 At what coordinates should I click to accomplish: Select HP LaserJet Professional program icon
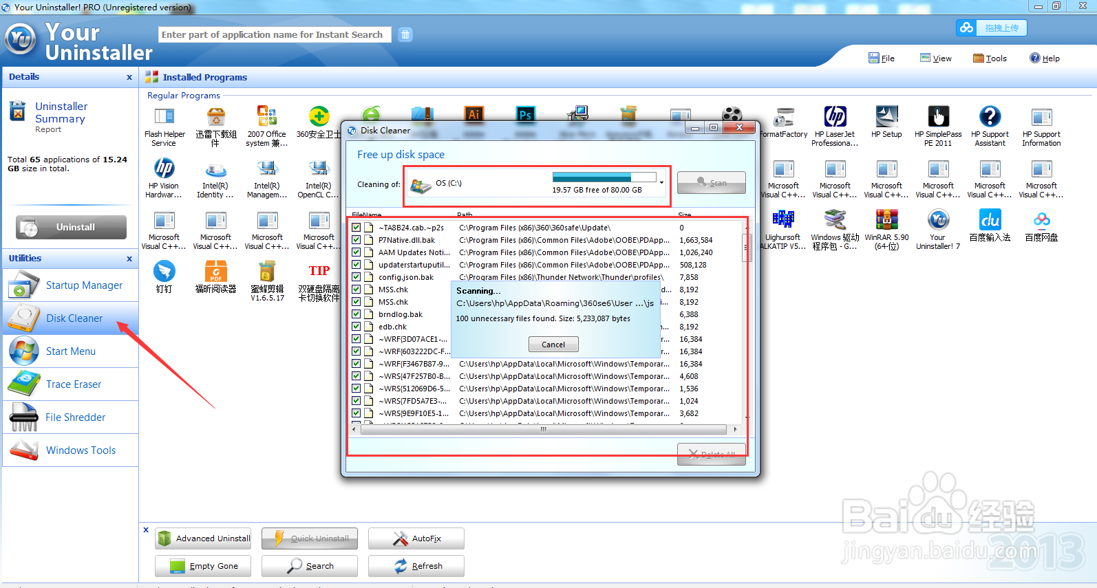835,127
